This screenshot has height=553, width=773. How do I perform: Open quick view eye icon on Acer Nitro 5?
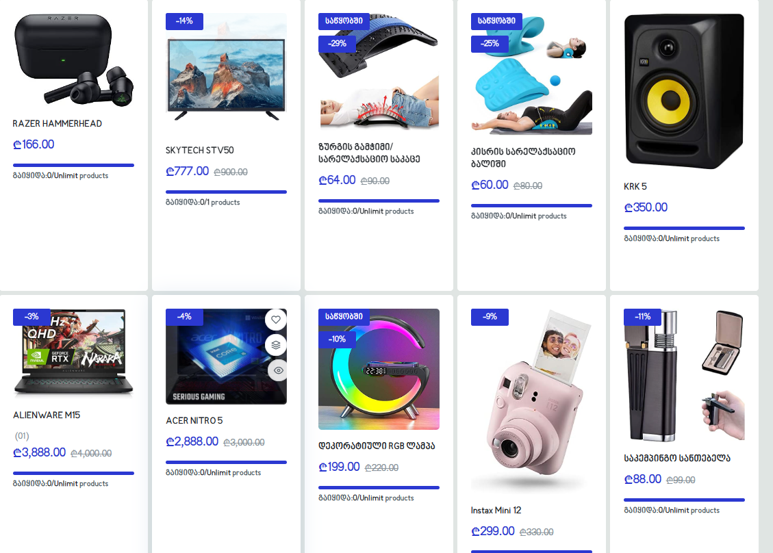click(278, 370)
